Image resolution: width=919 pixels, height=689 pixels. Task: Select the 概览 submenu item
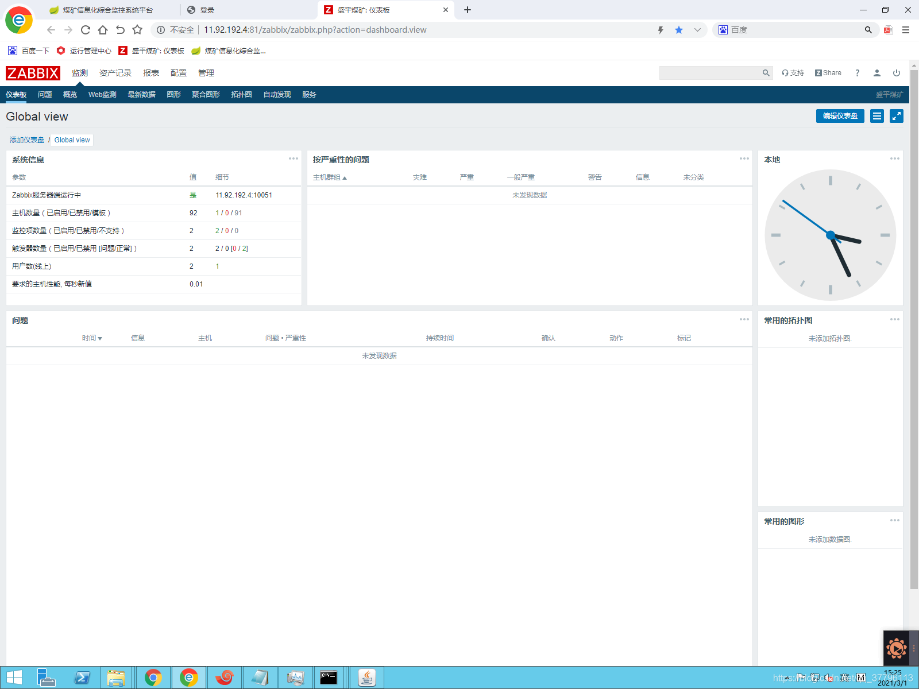pyautogui.click(x=70, y=95)
